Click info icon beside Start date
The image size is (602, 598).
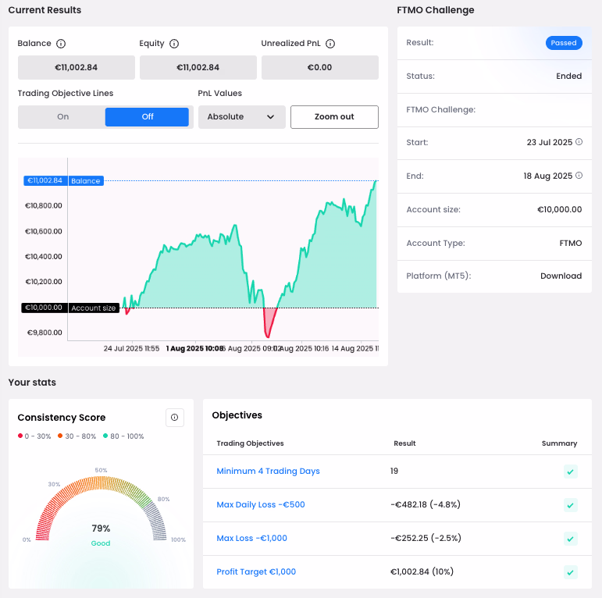579,141
